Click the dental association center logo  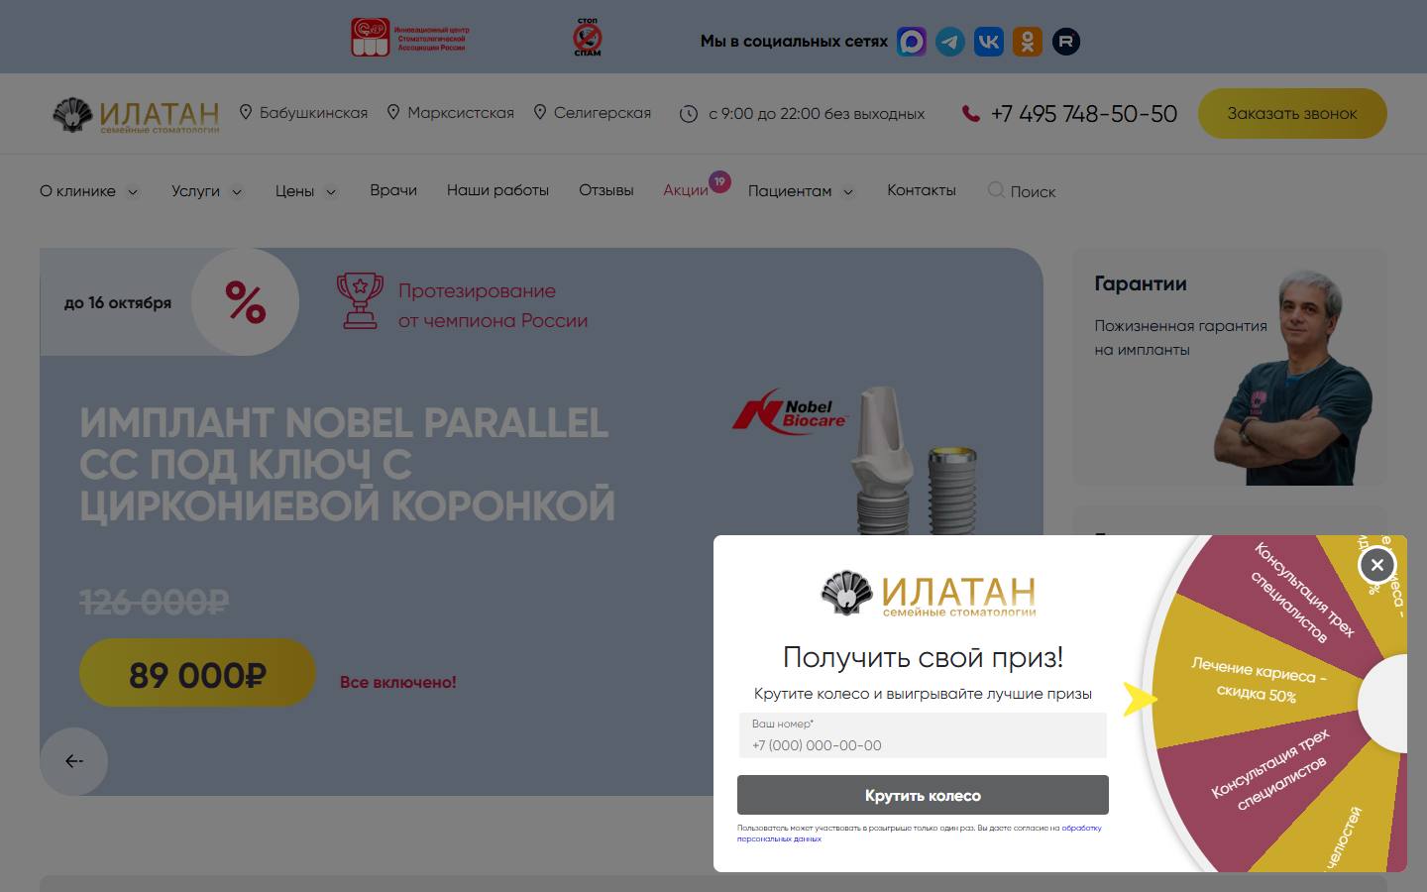(410, 38)
